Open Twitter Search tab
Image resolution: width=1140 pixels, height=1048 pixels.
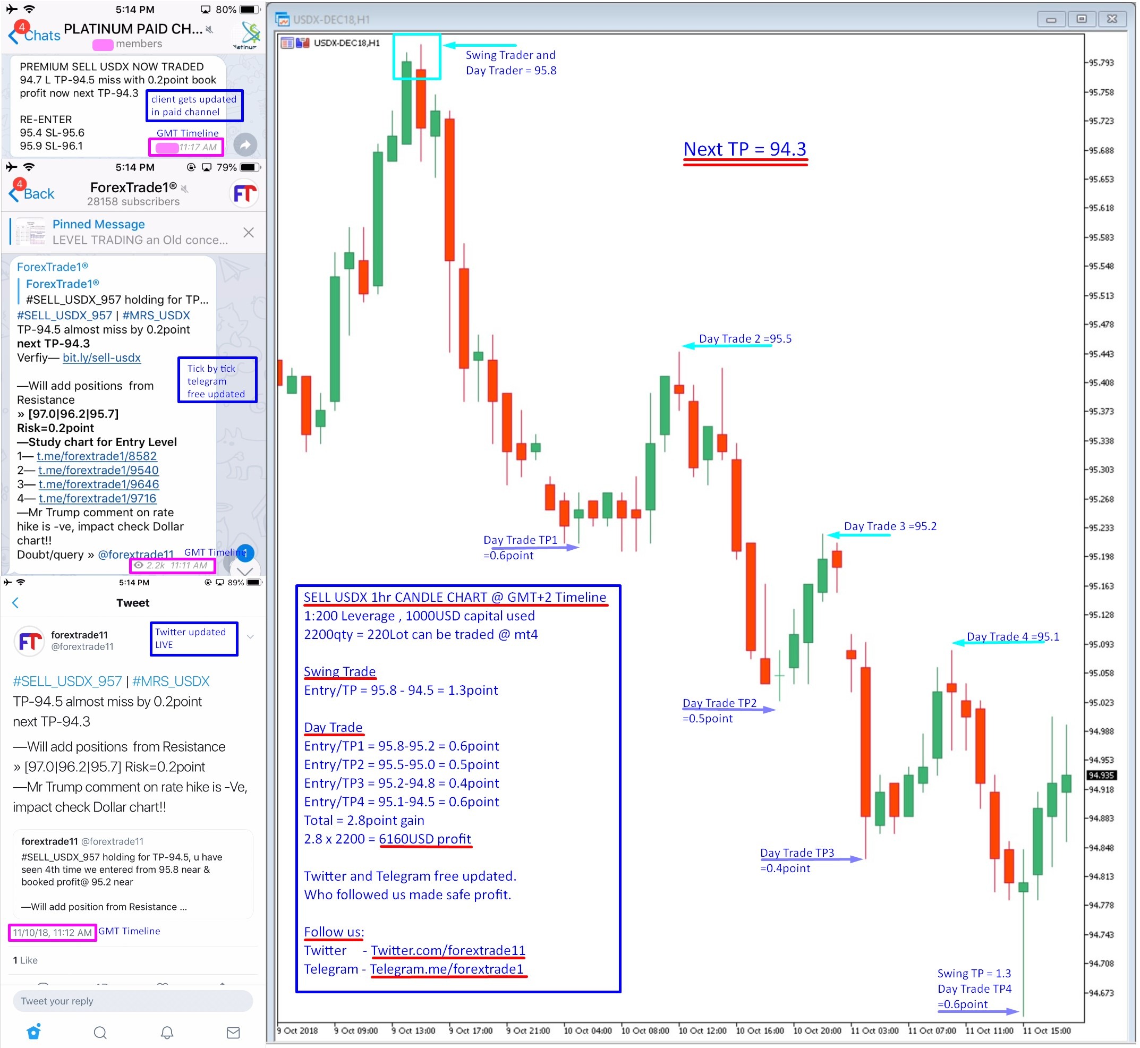point(100,1032)
